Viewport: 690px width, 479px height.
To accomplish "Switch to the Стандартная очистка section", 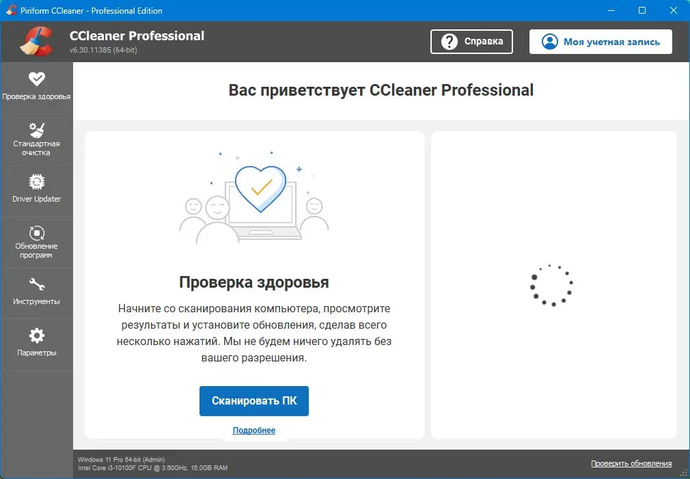I will [x=37, y=139].
